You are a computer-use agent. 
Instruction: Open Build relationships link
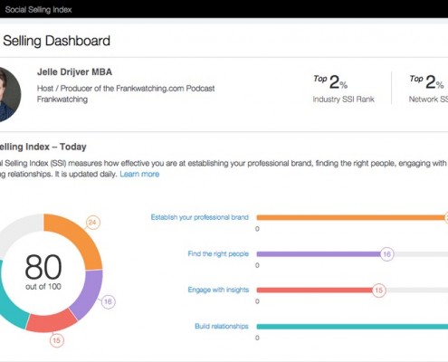(222, 326)
